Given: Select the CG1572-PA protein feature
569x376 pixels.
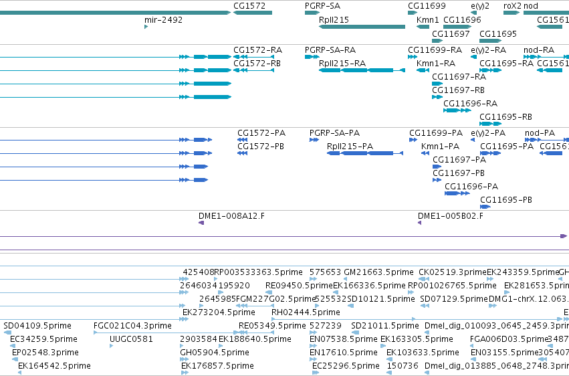Looking at the screenshot, I should tap(243, 140).
